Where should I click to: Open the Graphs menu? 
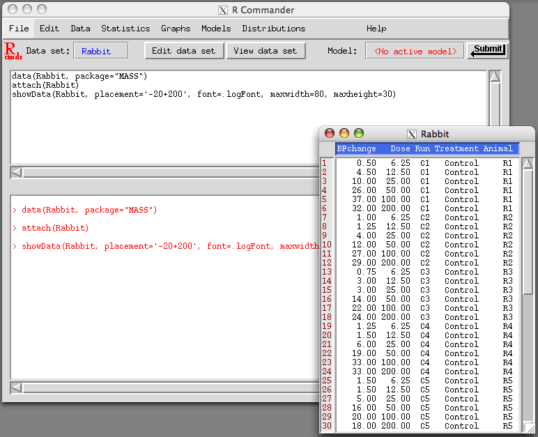pos(176,29)
